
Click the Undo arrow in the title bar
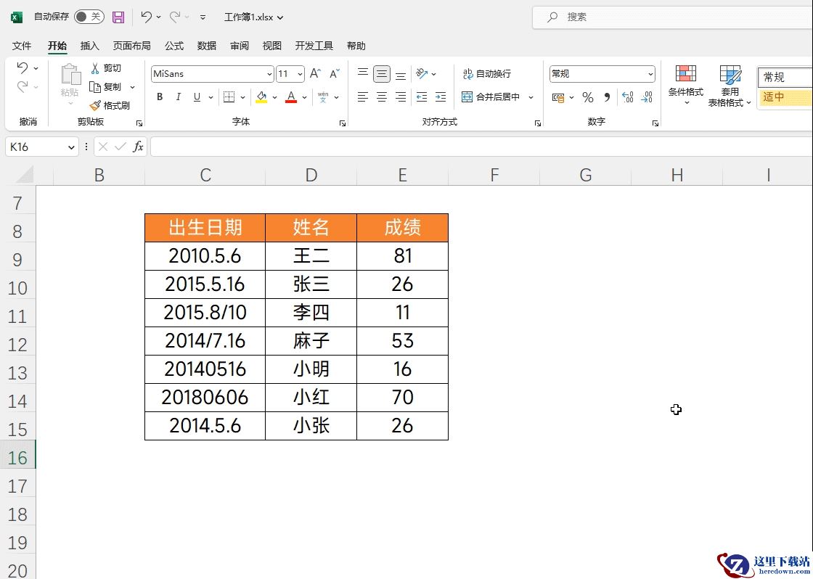(146, 17)
